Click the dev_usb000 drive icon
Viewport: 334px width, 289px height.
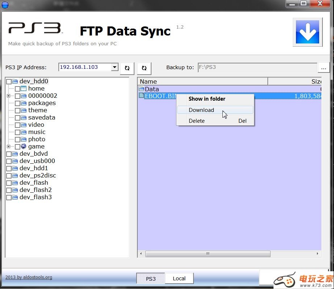pyautogui.click(x=15, y=161)
